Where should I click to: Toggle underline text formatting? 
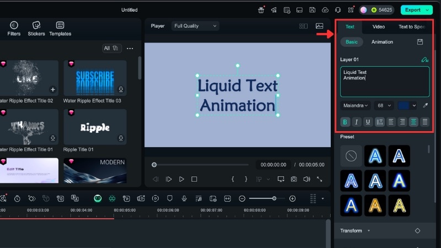pos(368,122)
